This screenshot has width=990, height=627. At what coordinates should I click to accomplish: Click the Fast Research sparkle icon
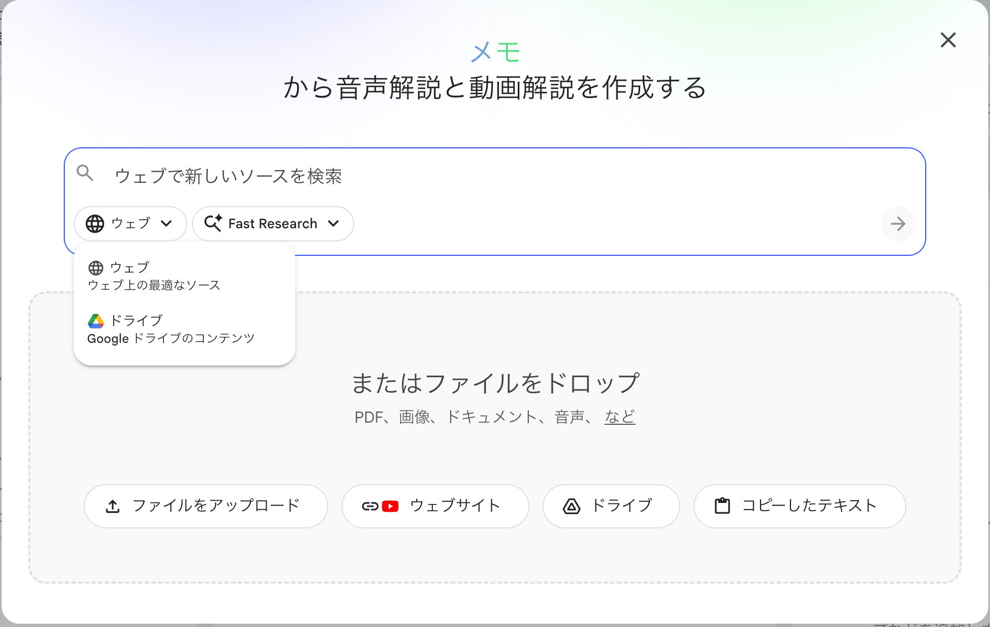(212, 224)
